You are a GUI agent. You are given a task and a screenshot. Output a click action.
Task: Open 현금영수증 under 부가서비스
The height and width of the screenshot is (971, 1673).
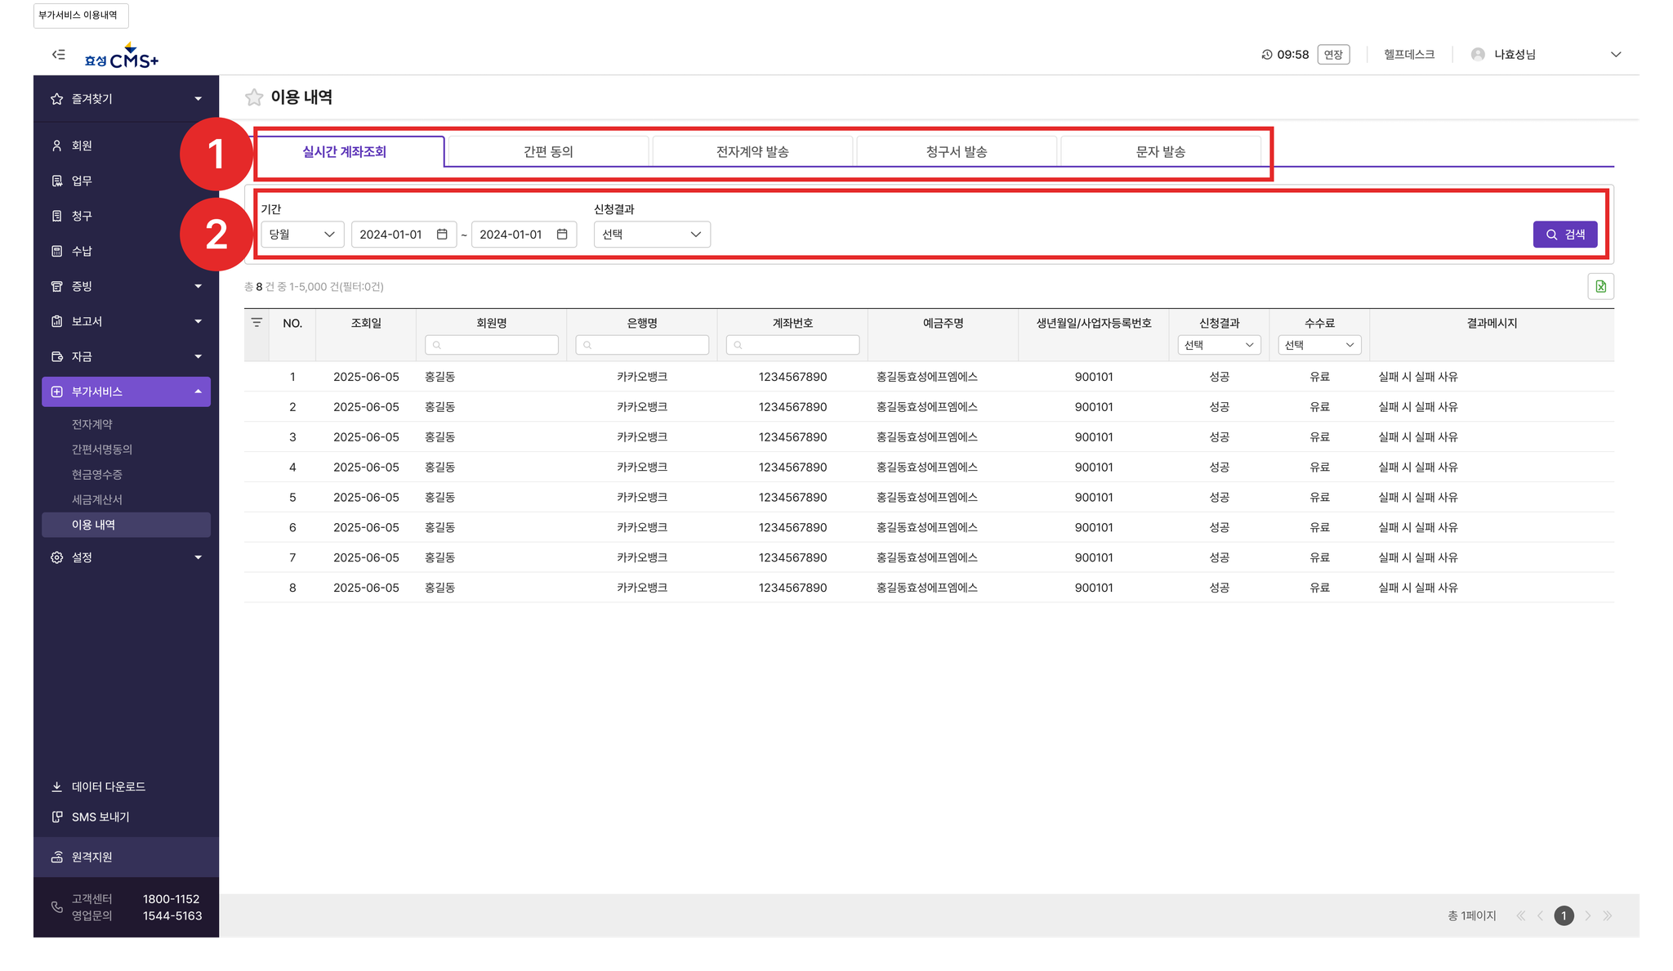tap(97, 475)
